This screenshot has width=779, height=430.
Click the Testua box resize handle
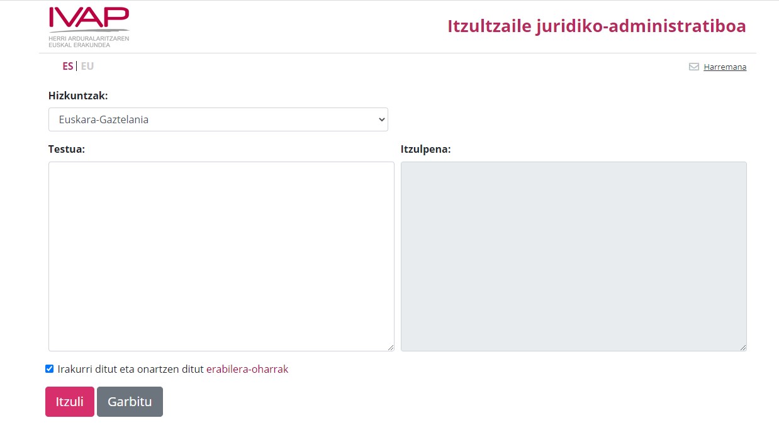click(x=390, y=347)
